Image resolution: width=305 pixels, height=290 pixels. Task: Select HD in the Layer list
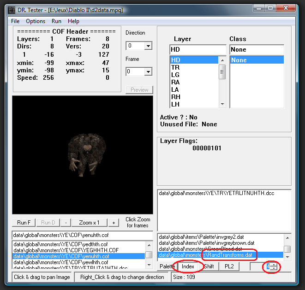coord(194,60)
